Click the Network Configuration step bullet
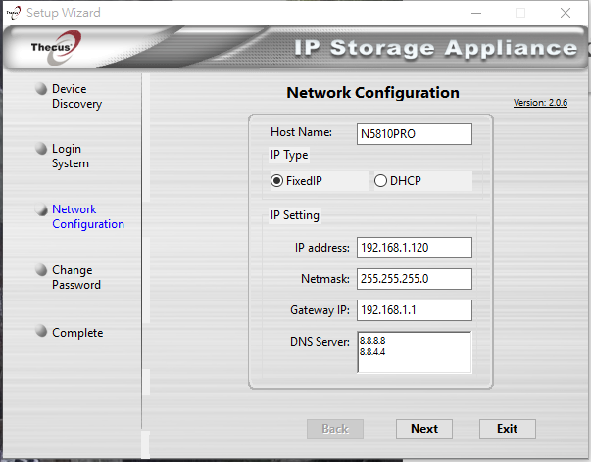The height and width of the screenshot is (462, 591). point(41,209)
